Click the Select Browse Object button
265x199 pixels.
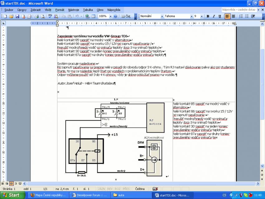pyautogui.click(x=262, y=175)
